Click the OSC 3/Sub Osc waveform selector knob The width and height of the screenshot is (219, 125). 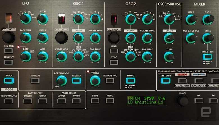coord(169,19)
